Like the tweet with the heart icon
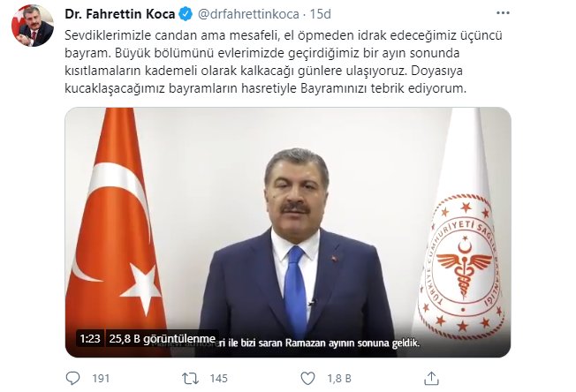 coord(307,379)
